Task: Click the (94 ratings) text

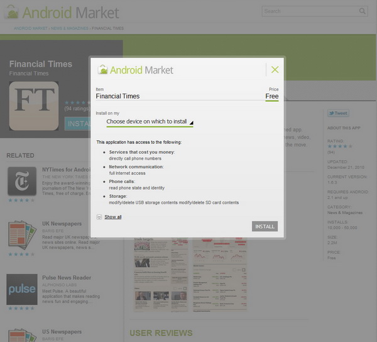Action: 77,109
